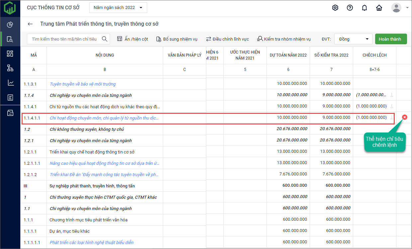Open the pie chart overview in sidebar

pyautogui.click(x=10, y=25)
